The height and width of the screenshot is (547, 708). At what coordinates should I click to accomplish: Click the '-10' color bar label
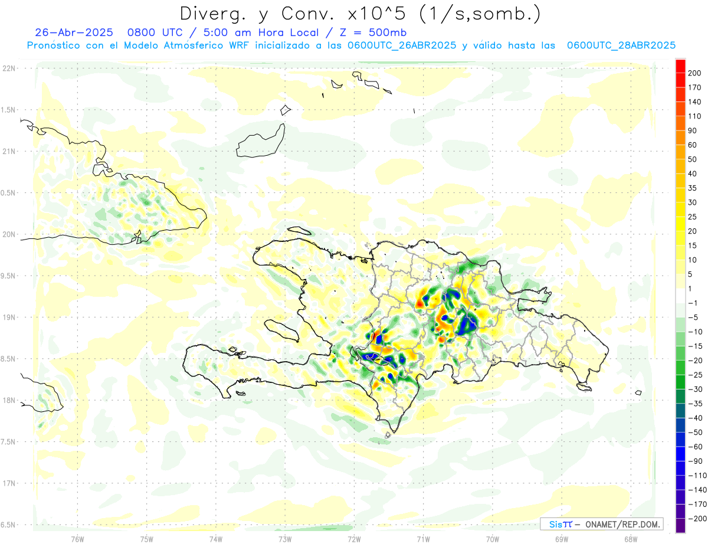(x=695, y=332)
